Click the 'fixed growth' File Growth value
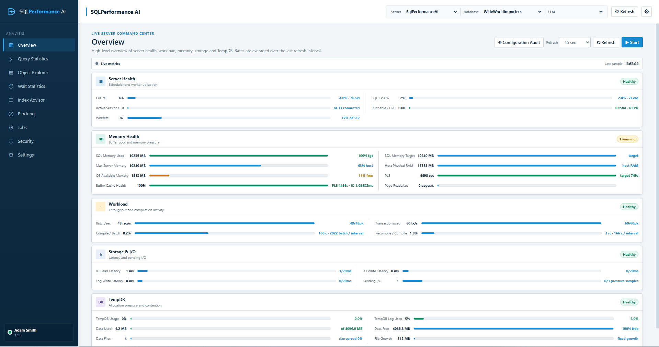This screenshot has width=659, height=347. (x=628, y=339)
